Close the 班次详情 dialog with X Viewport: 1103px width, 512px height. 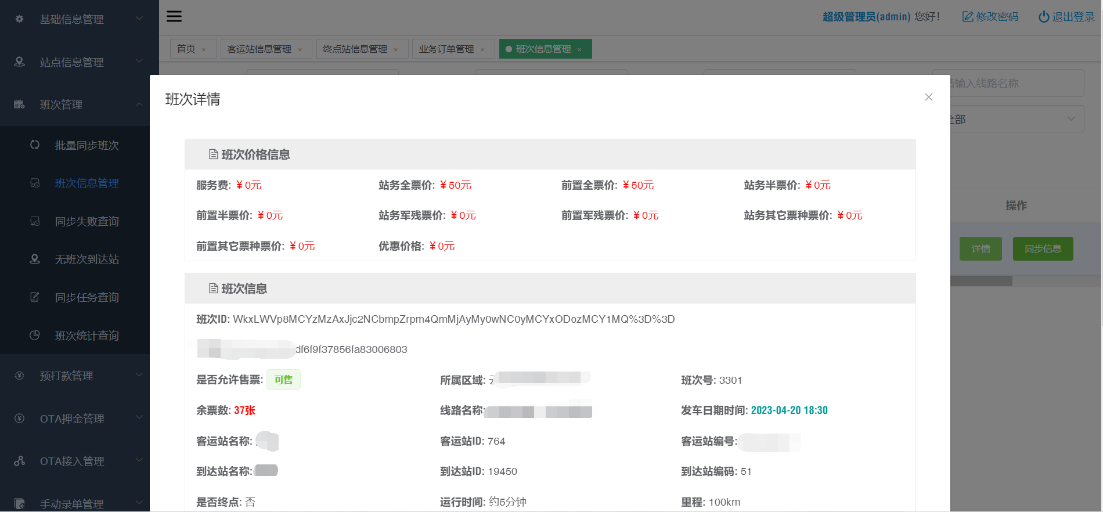tap(929, 97)
